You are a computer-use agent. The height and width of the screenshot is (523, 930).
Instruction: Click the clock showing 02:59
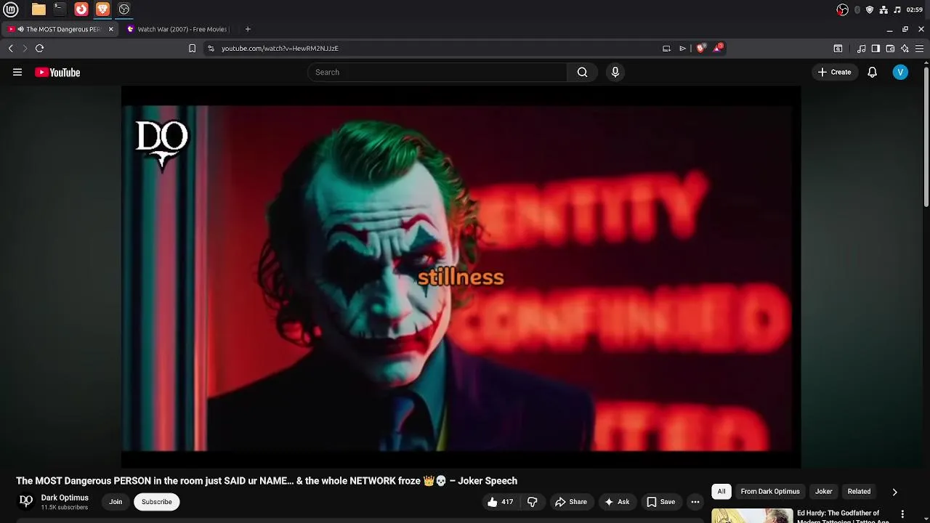pyautogui.click(x=915, y=9)
